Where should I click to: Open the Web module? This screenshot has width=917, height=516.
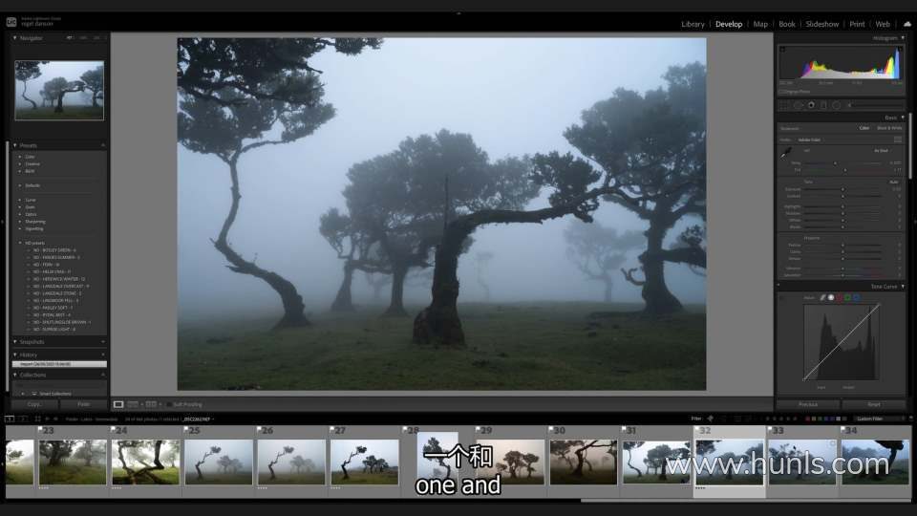coord(883,24)
